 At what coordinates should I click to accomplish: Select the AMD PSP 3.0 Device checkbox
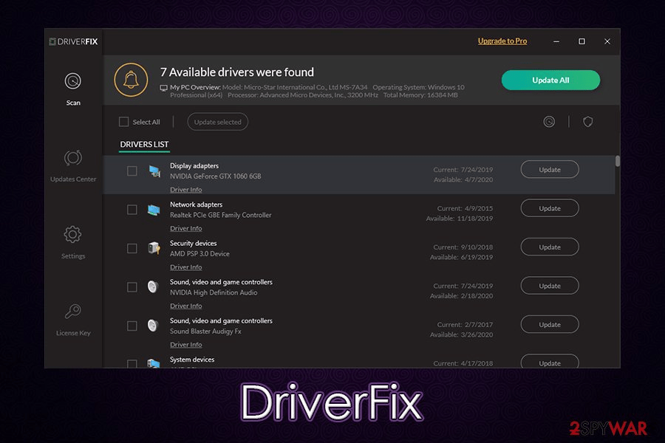(132, 249)
